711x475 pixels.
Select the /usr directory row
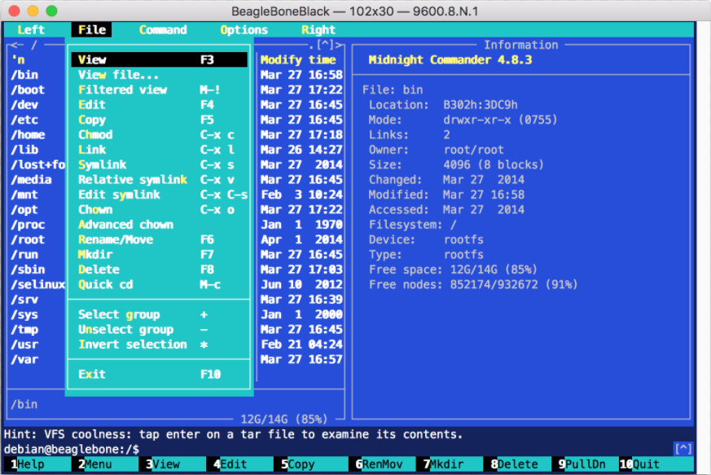25,344
